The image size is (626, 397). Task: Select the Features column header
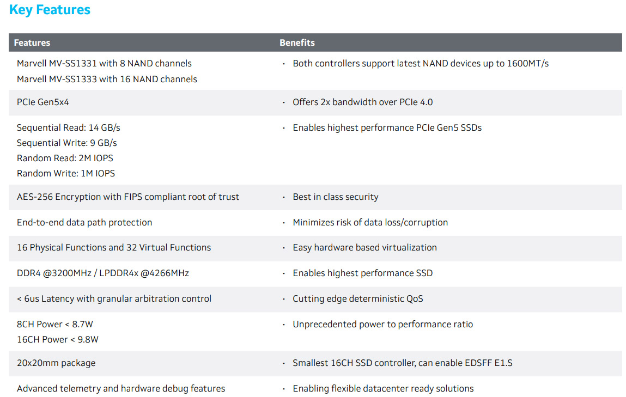click(32, 42)
